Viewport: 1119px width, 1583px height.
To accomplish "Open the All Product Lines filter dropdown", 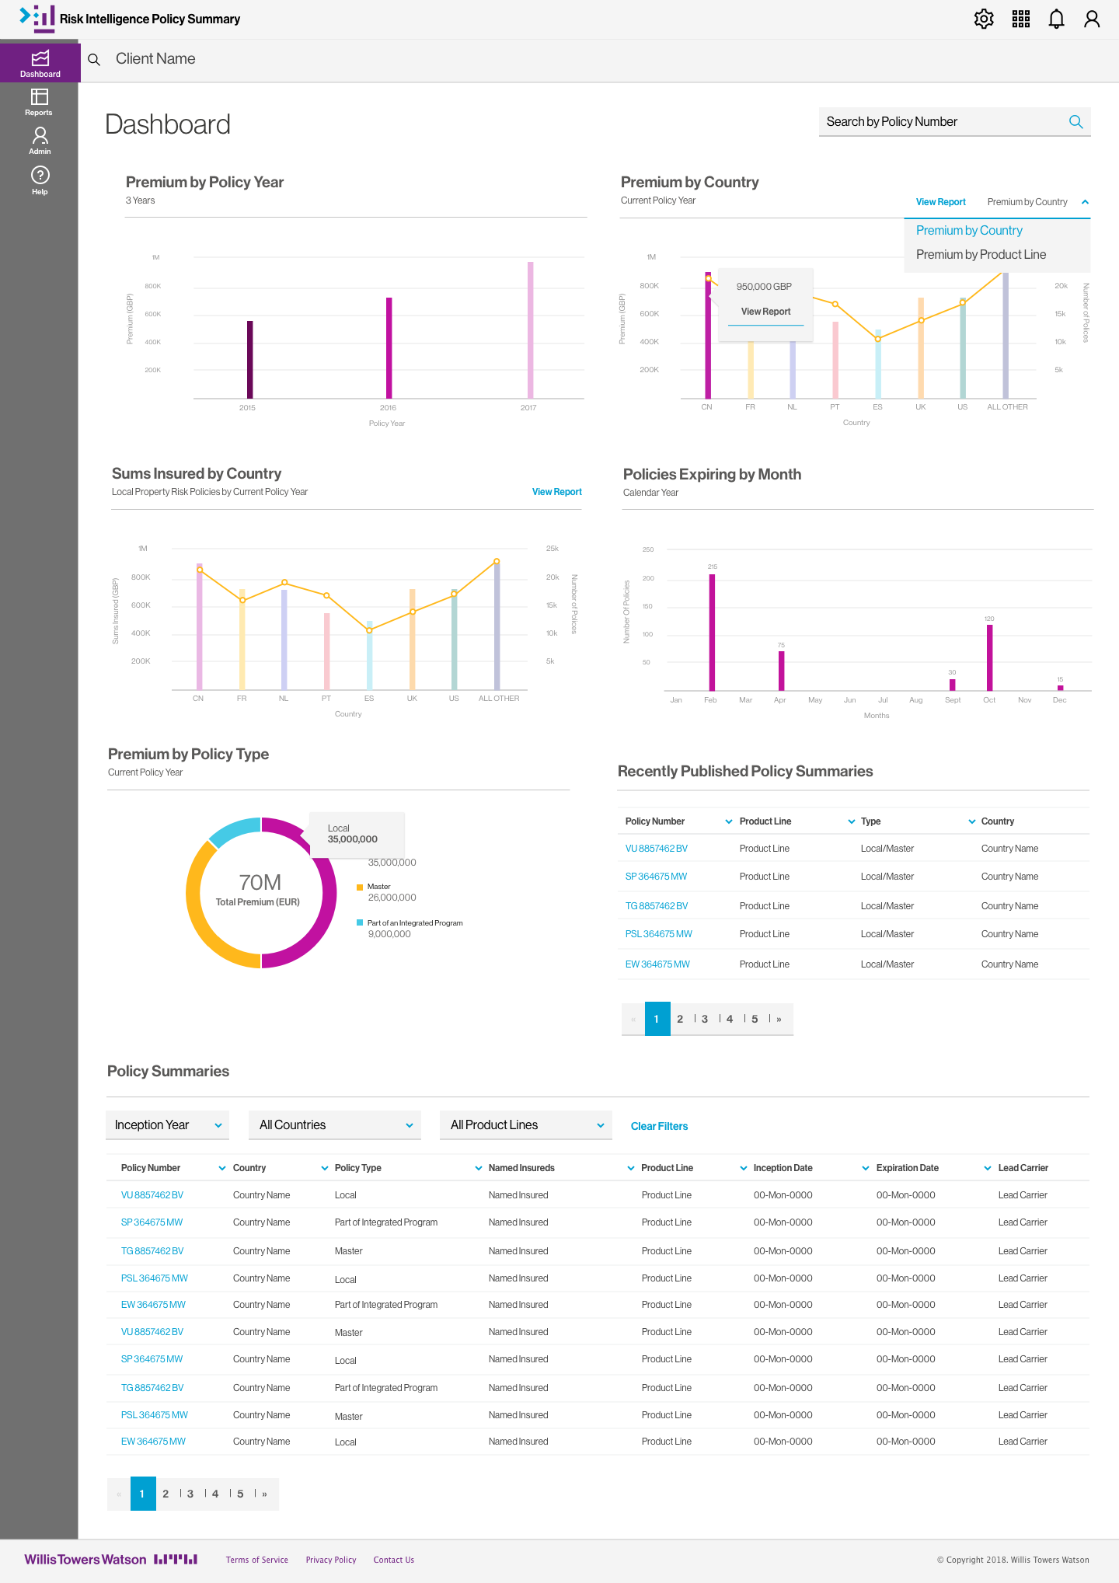I will 525,1125.
